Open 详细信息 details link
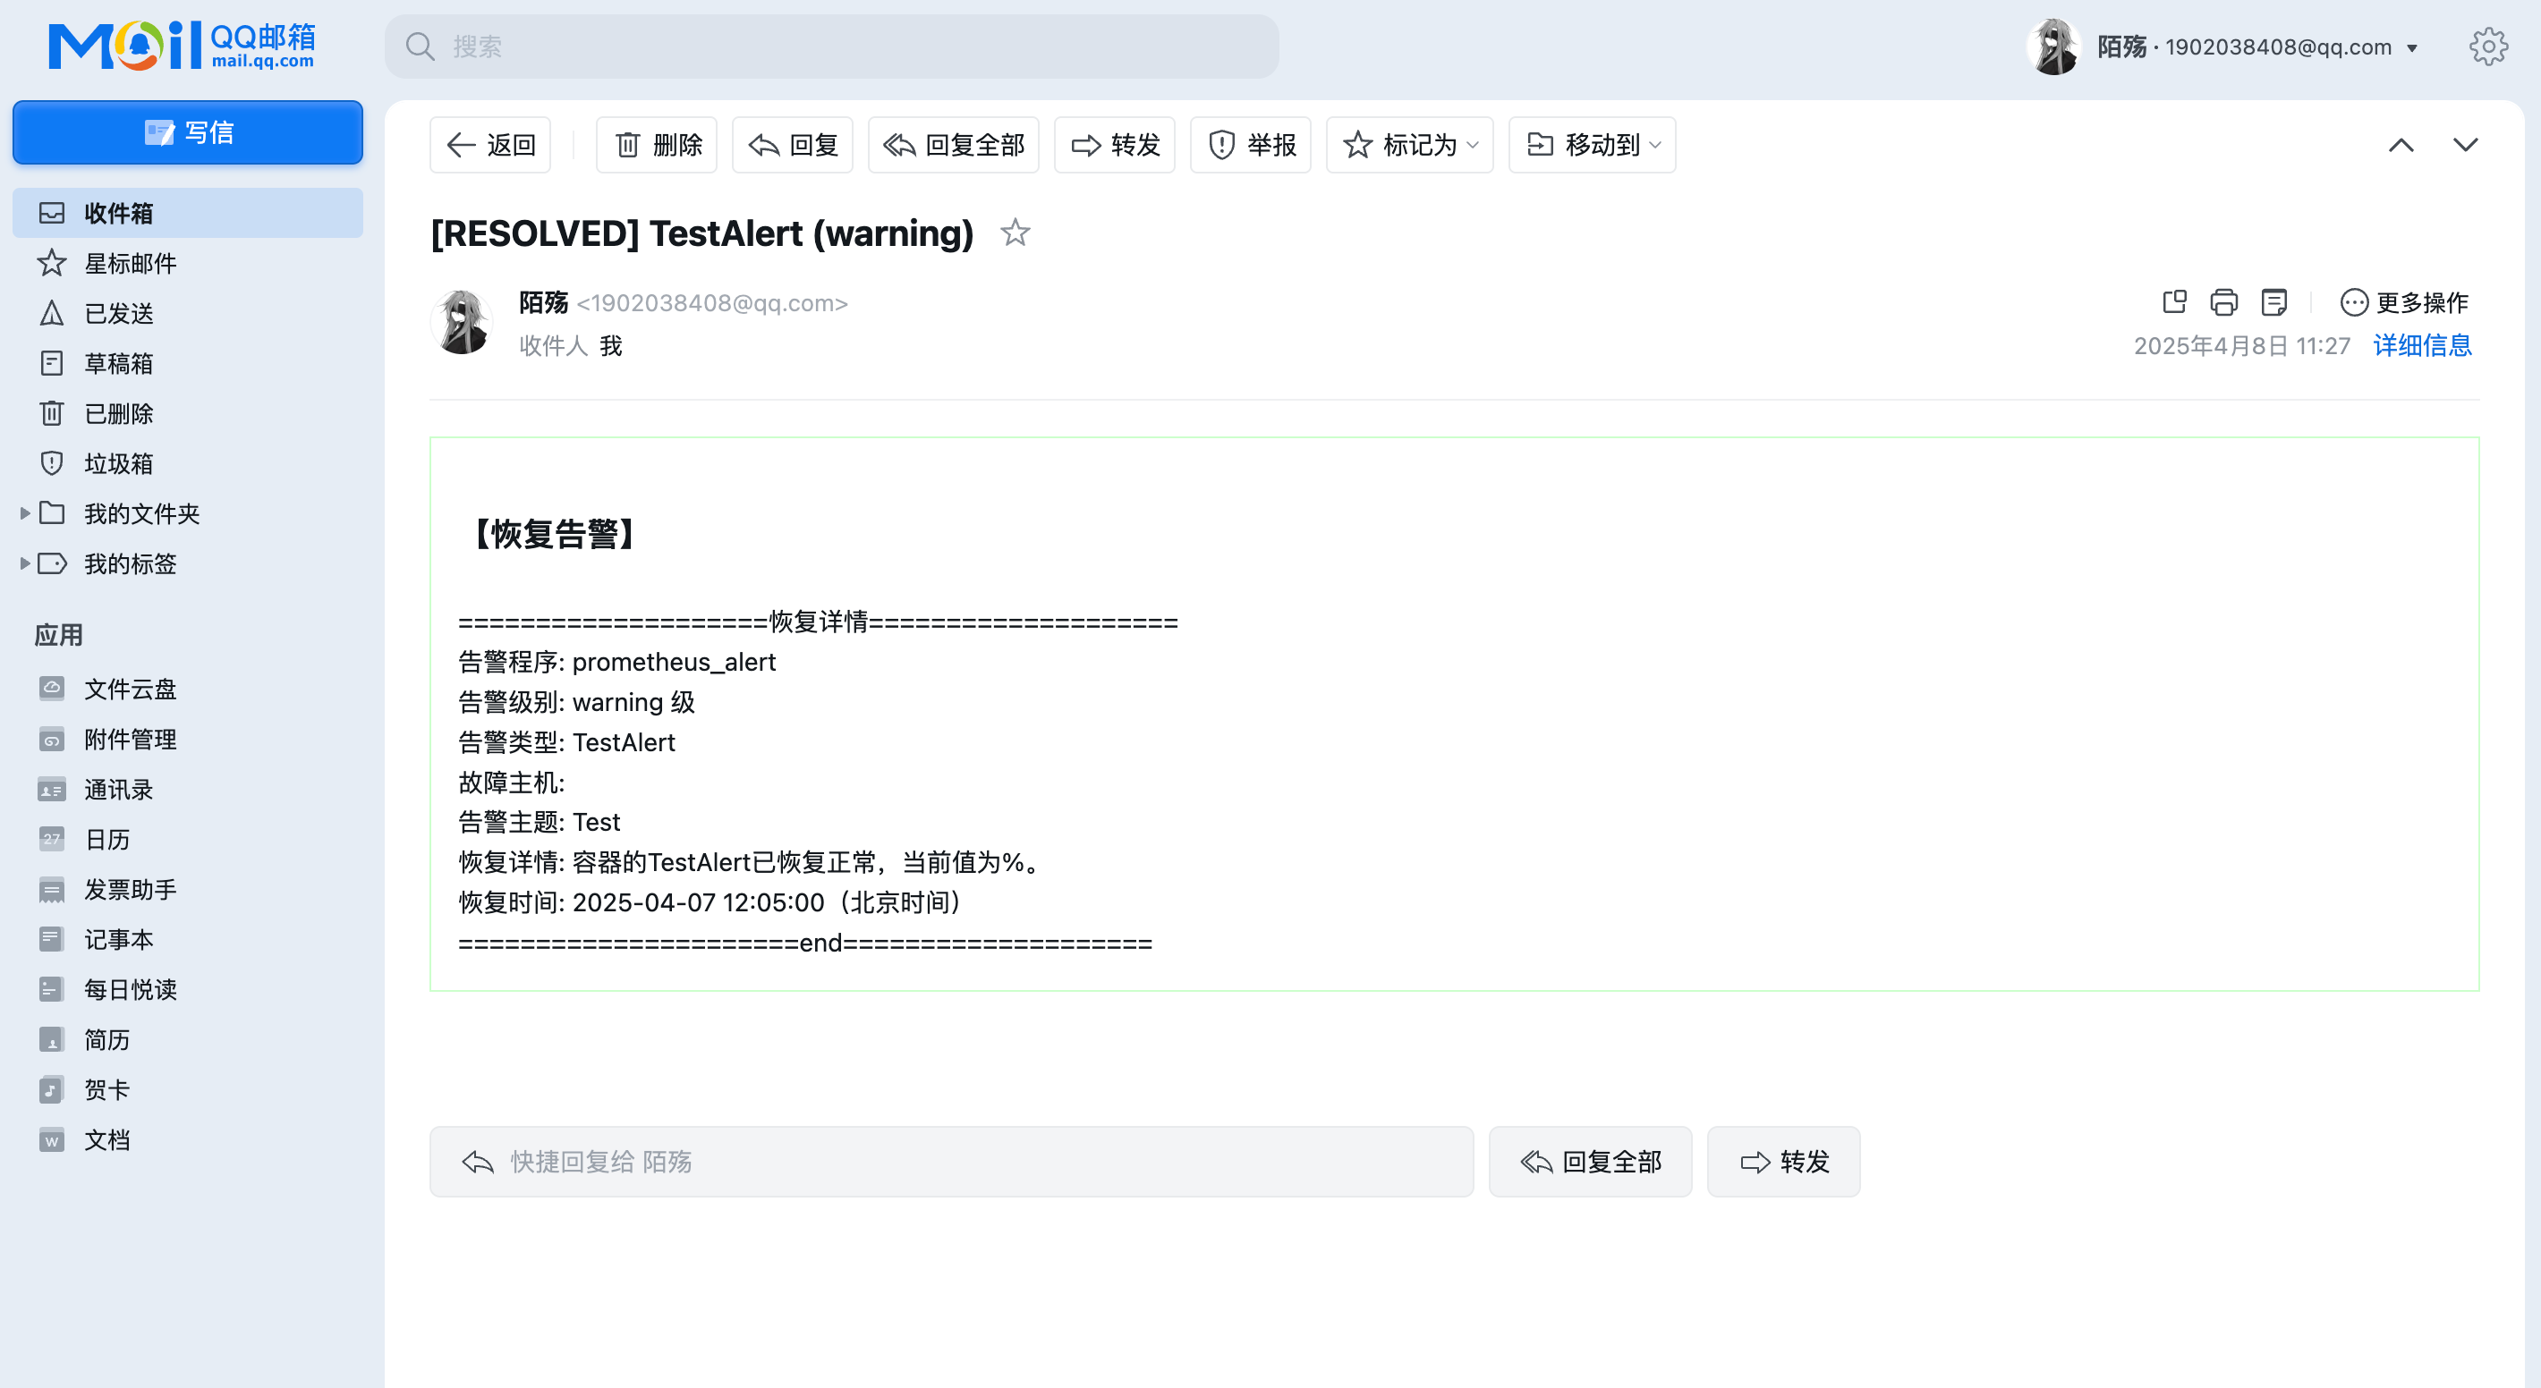The height and width of the screenshot is (1388, 2541). 2423,345
